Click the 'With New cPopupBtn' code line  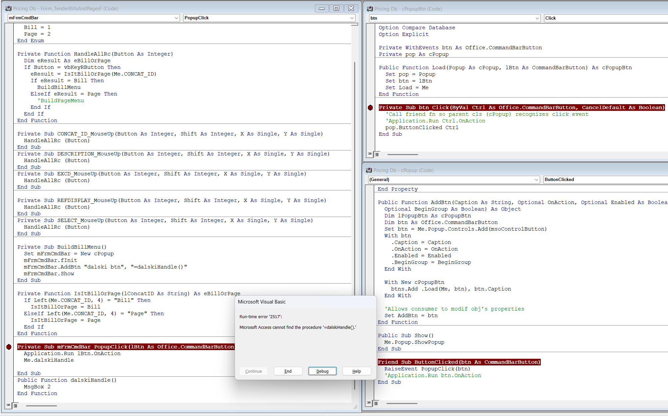414,282
